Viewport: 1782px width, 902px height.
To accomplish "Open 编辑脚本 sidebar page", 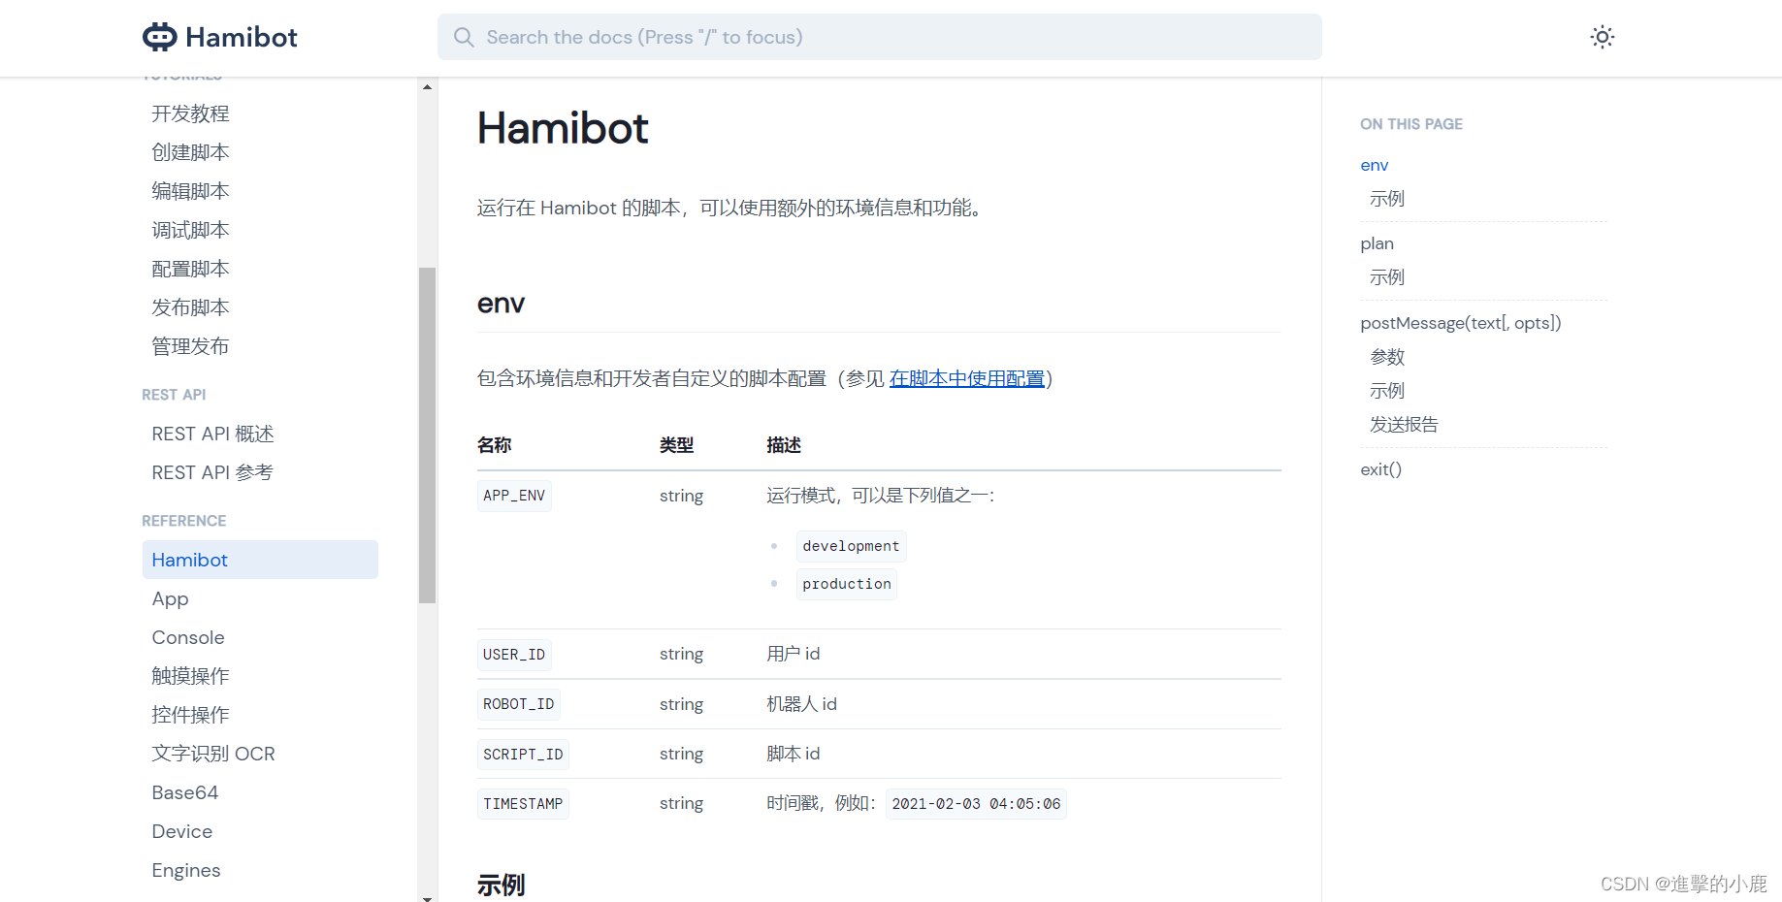I will (x=190, y=191).
